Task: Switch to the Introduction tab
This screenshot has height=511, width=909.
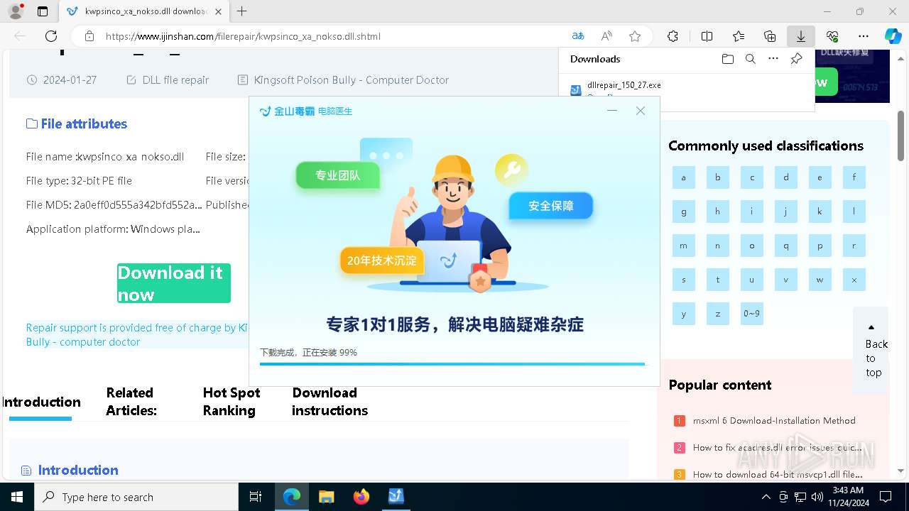Action: point(41,402)
